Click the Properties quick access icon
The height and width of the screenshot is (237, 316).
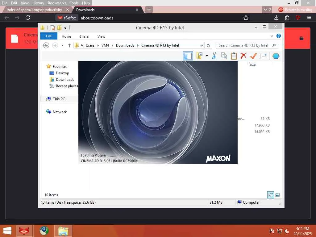[x=52, y=27]
